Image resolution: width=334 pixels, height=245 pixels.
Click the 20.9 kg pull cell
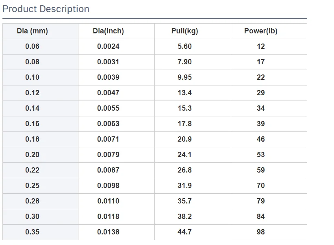tap(184, 139)
